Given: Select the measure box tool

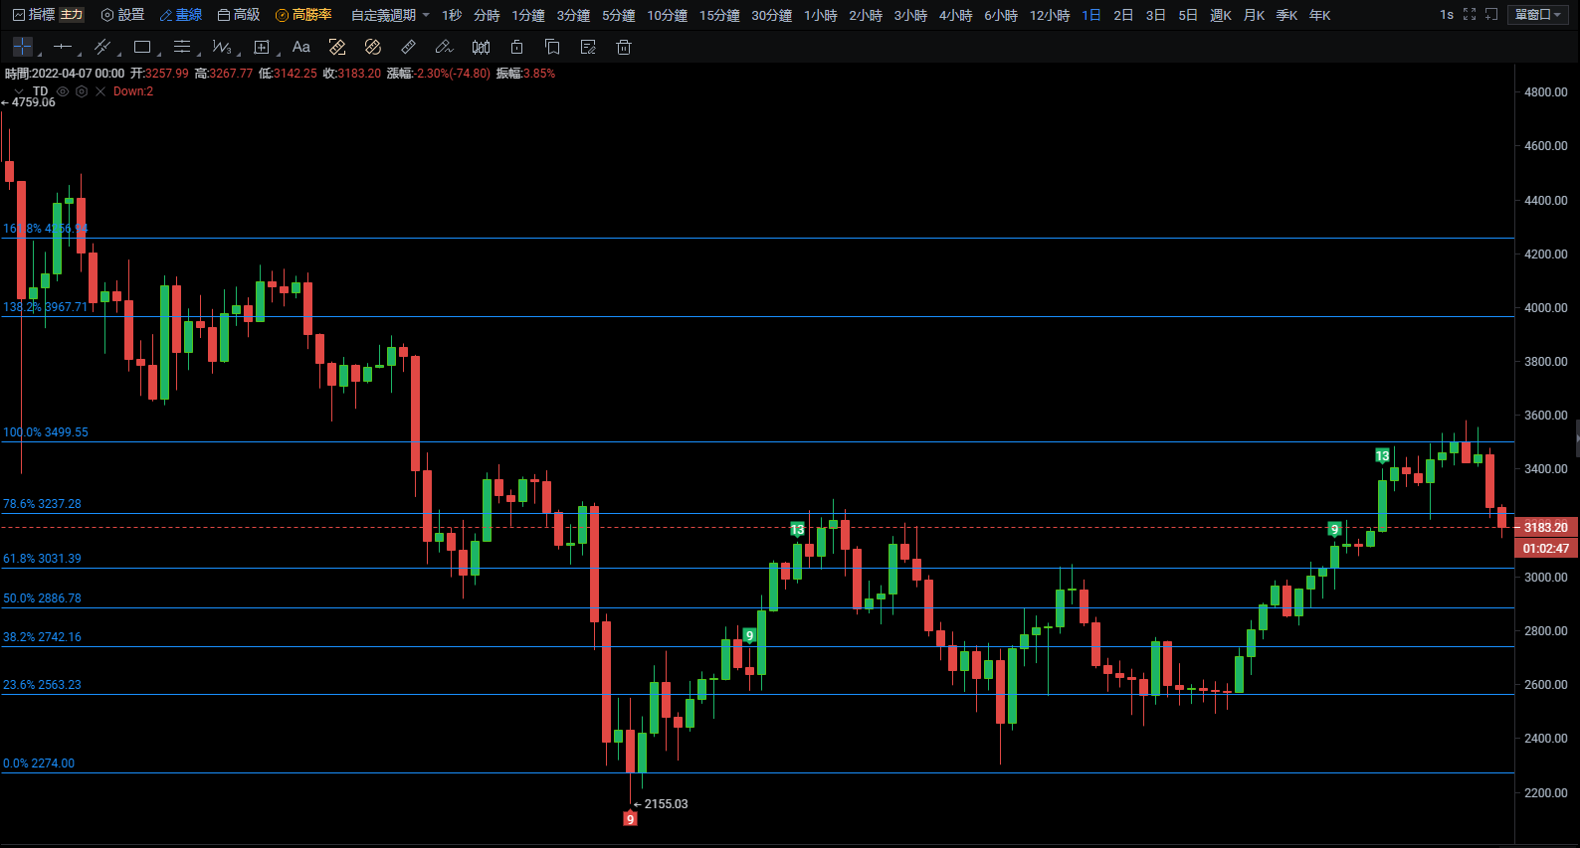Looking at the screenshot, I should click(x=262, y=47).
